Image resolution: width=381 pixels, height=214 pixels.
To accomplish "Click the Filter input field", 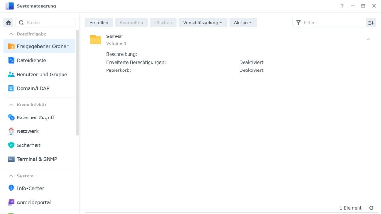I will coord(328,23).
